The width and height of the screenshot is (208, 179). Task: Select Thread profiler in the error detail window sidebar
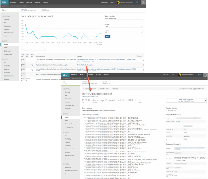(69, 127)
